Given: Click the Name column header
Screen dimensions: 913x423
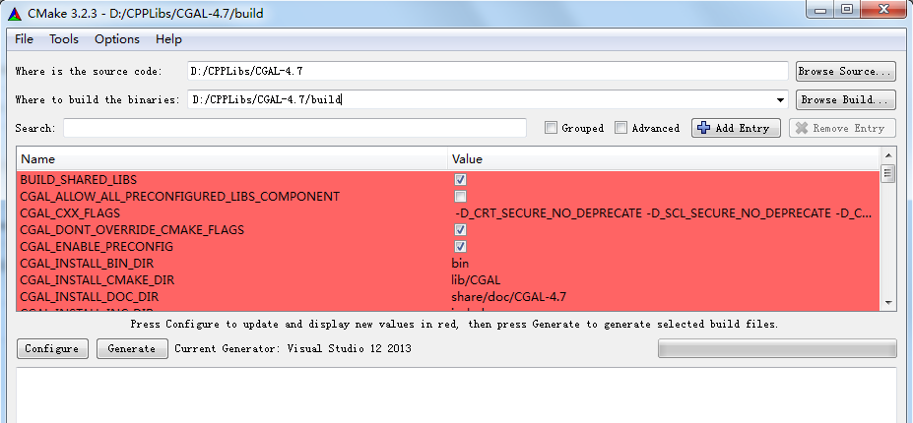Looking at the screenshot, I should coord(232,158).
